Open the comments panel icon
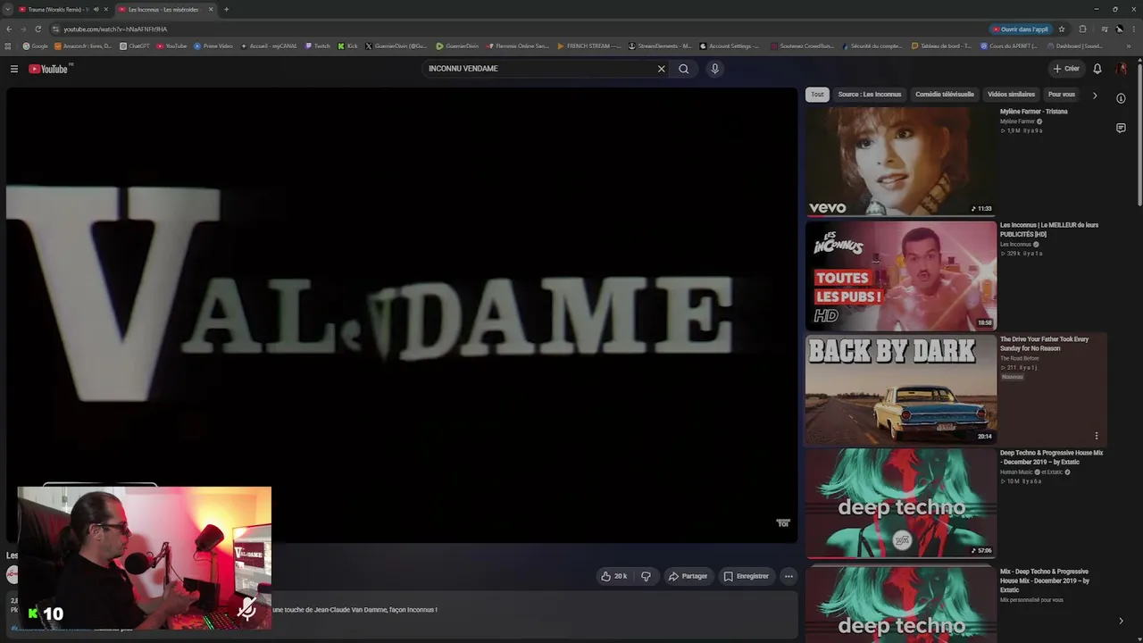 pos(1121,128)
